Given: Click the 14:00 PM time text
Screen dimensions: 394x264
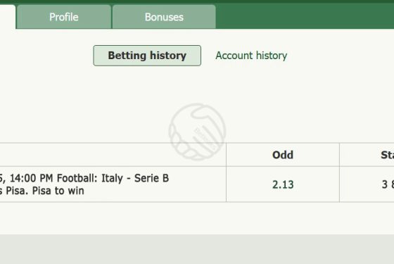Looking at the screenshot, I should point(31,178).
